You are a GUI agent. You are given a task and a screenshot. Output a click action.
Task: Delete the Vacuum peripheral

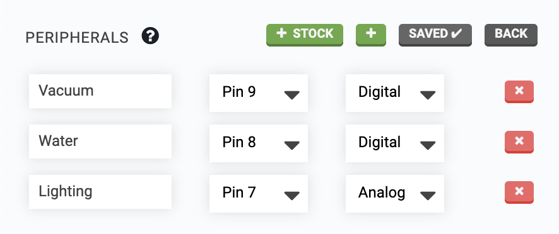[519, 92]
